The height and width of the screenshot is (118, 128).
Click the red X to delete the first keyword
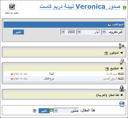tap(12, 74)
